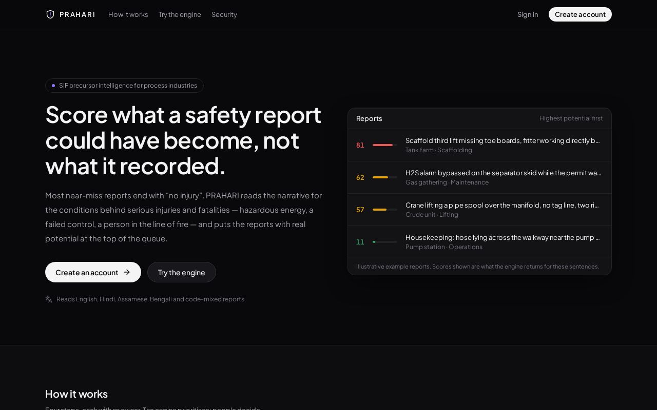Viewport: 657px width, 410px height.
Task: Click the Tank farm · Scaffolding label
Action: 439,150
